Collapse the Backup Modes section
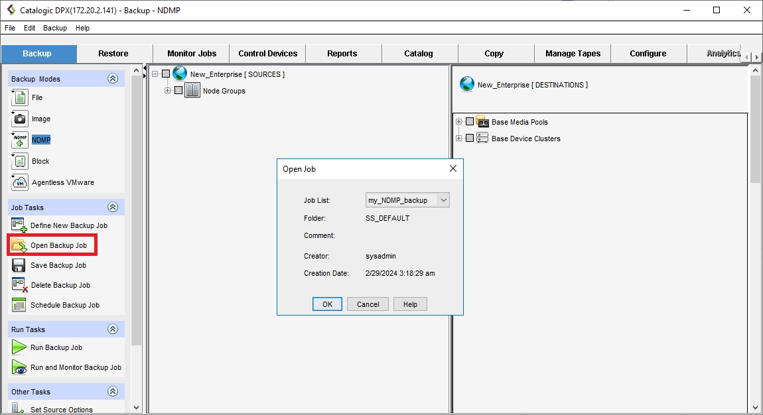The image size is (763, 415). tap(113, 79)
